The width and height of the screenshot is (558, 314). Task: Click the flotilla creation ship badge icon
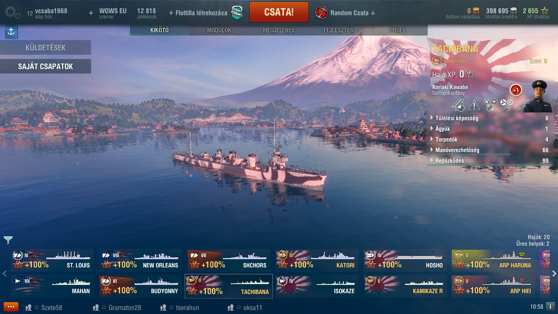pyautogui.click(x=237, y=13)
